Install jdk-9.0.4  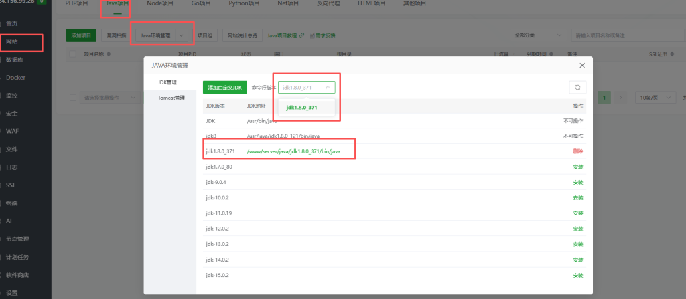[578, 183]
